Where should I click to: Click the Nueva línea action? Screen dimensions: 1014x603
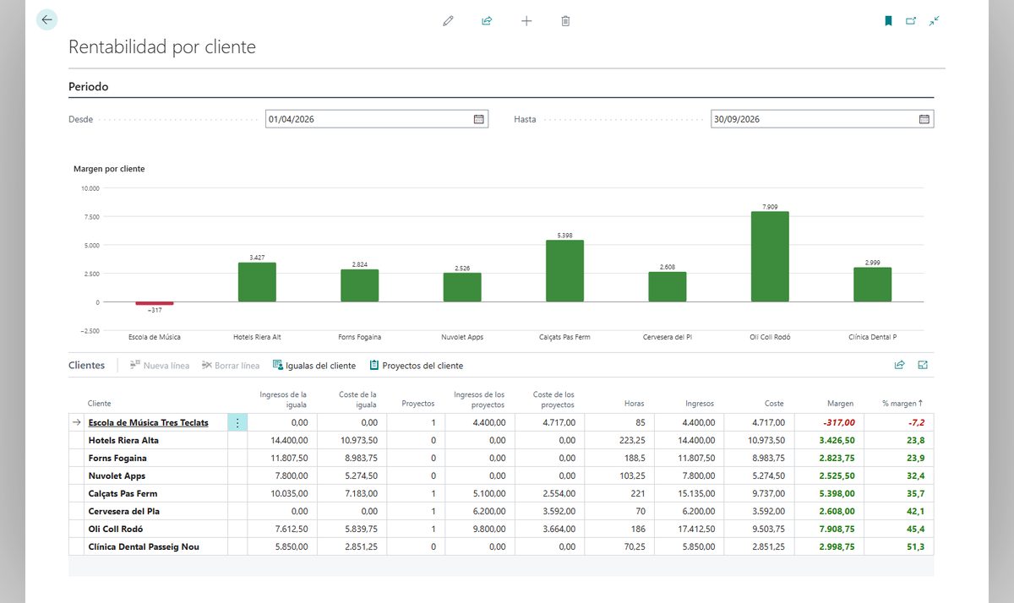coord(160,366)
